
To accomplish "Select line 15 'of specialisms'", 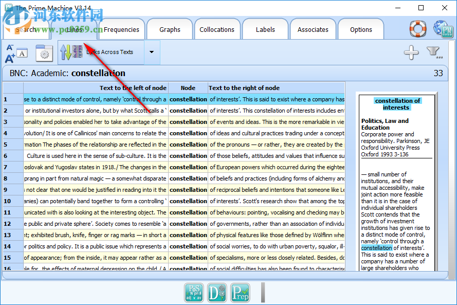I will tap(174, 258).
